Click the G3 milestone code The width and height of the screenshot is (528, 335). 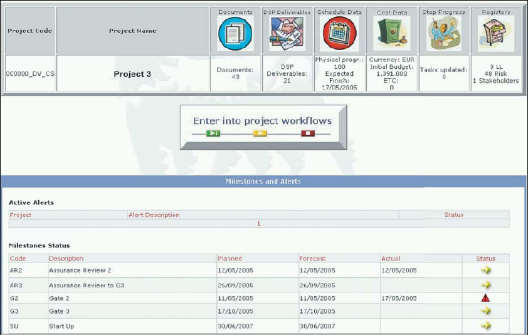click(14, 311)
